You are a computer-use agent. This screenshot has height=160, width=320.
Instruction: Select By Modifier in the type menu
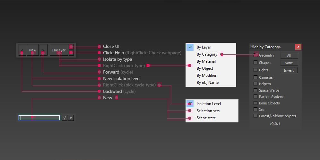click(211, 76)
